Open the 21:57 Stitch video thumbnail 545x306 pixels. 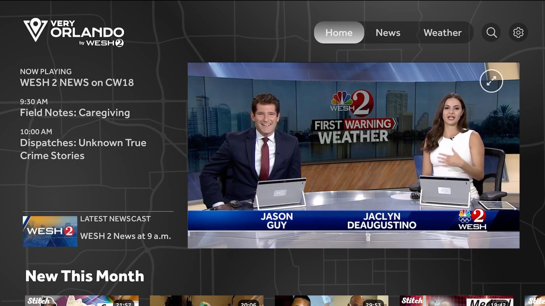(82, 301)
